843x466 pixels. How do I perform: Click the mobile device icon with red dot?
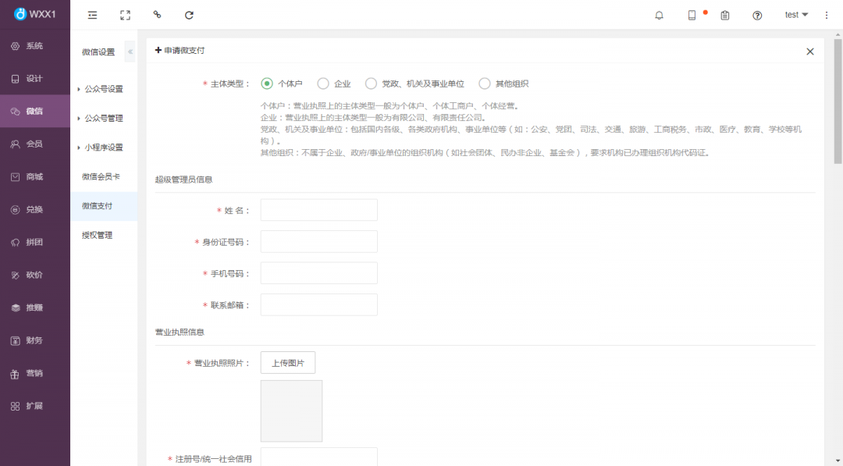pyautogui.click(x=692, y=15)
